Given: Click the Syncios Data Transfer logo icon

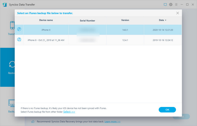Looking at the screenshot, I should click(5, 5).
